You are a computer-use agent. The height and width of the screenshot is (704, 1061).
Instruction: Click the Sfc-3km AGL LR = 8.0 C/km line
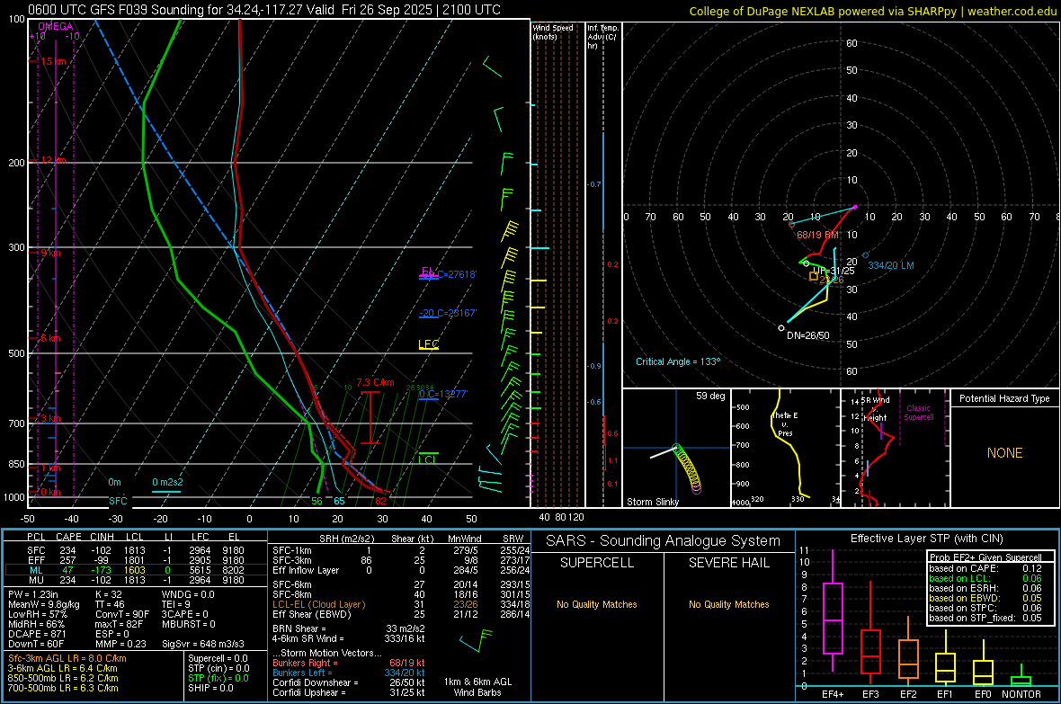[67, 658]
